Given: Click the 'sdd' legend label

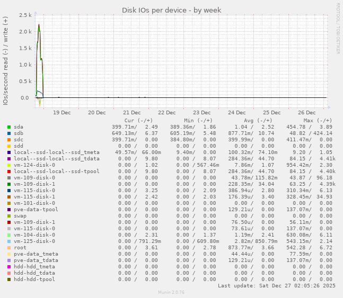Looking at the screenshot, I should (19, 146).
